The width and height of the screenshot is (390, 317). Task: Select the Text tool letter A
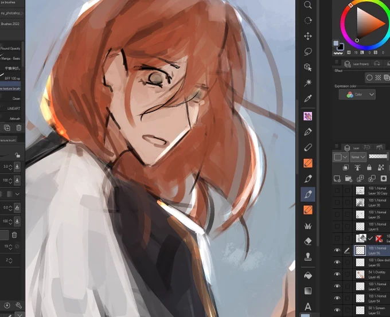tap(308, 307)
